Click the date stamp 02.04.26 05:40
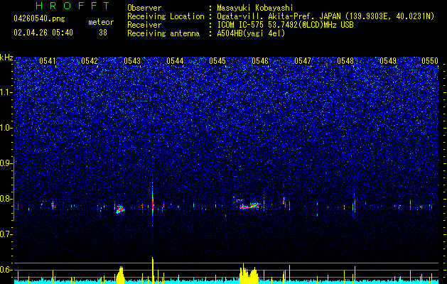The image size is (447, 284). [x=43, y=33]
